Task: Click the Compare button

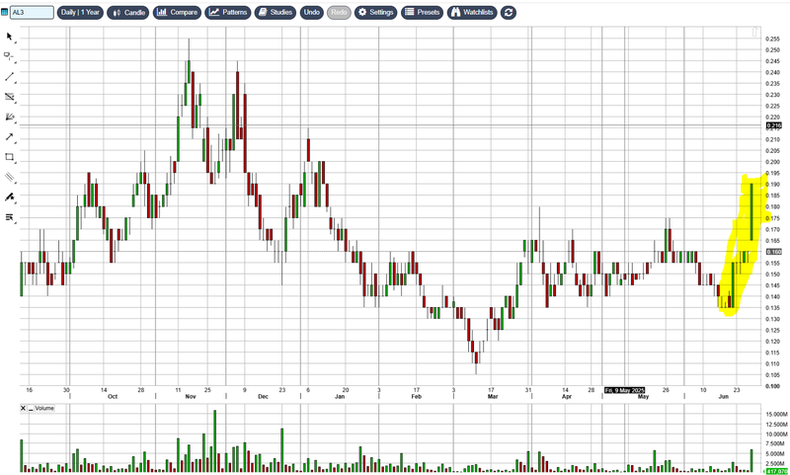Action: 178,13
